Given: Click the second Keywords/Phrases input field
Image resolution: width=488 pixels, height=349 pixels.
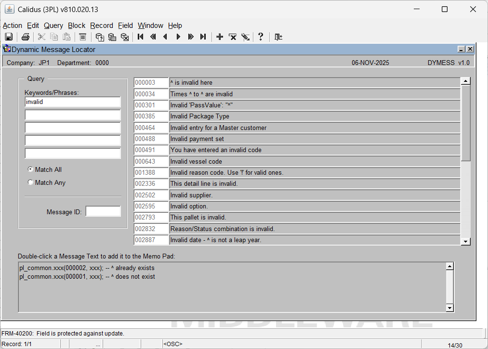Looking at the screenshot, I should click(x=73, y=115).
